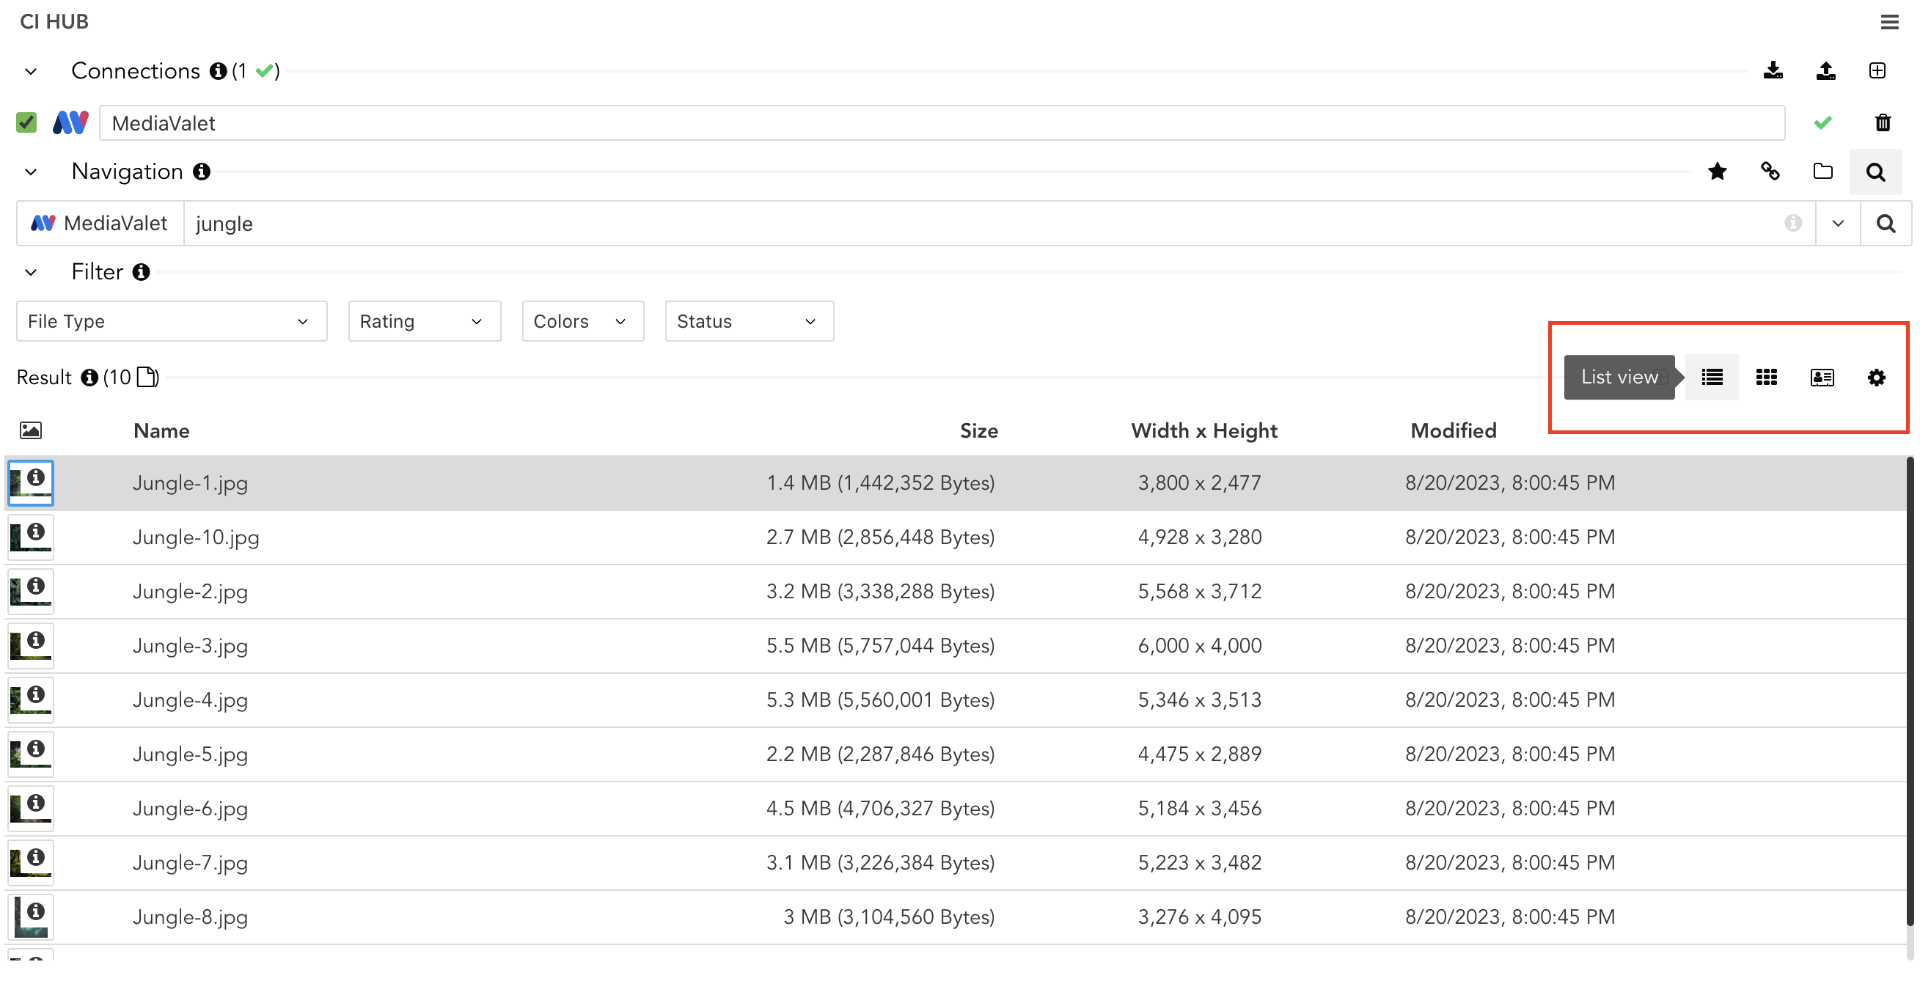The height and width of the screenshot is (981, 1920).
Task: Open result view settings gear
Action: [1876, 377]
